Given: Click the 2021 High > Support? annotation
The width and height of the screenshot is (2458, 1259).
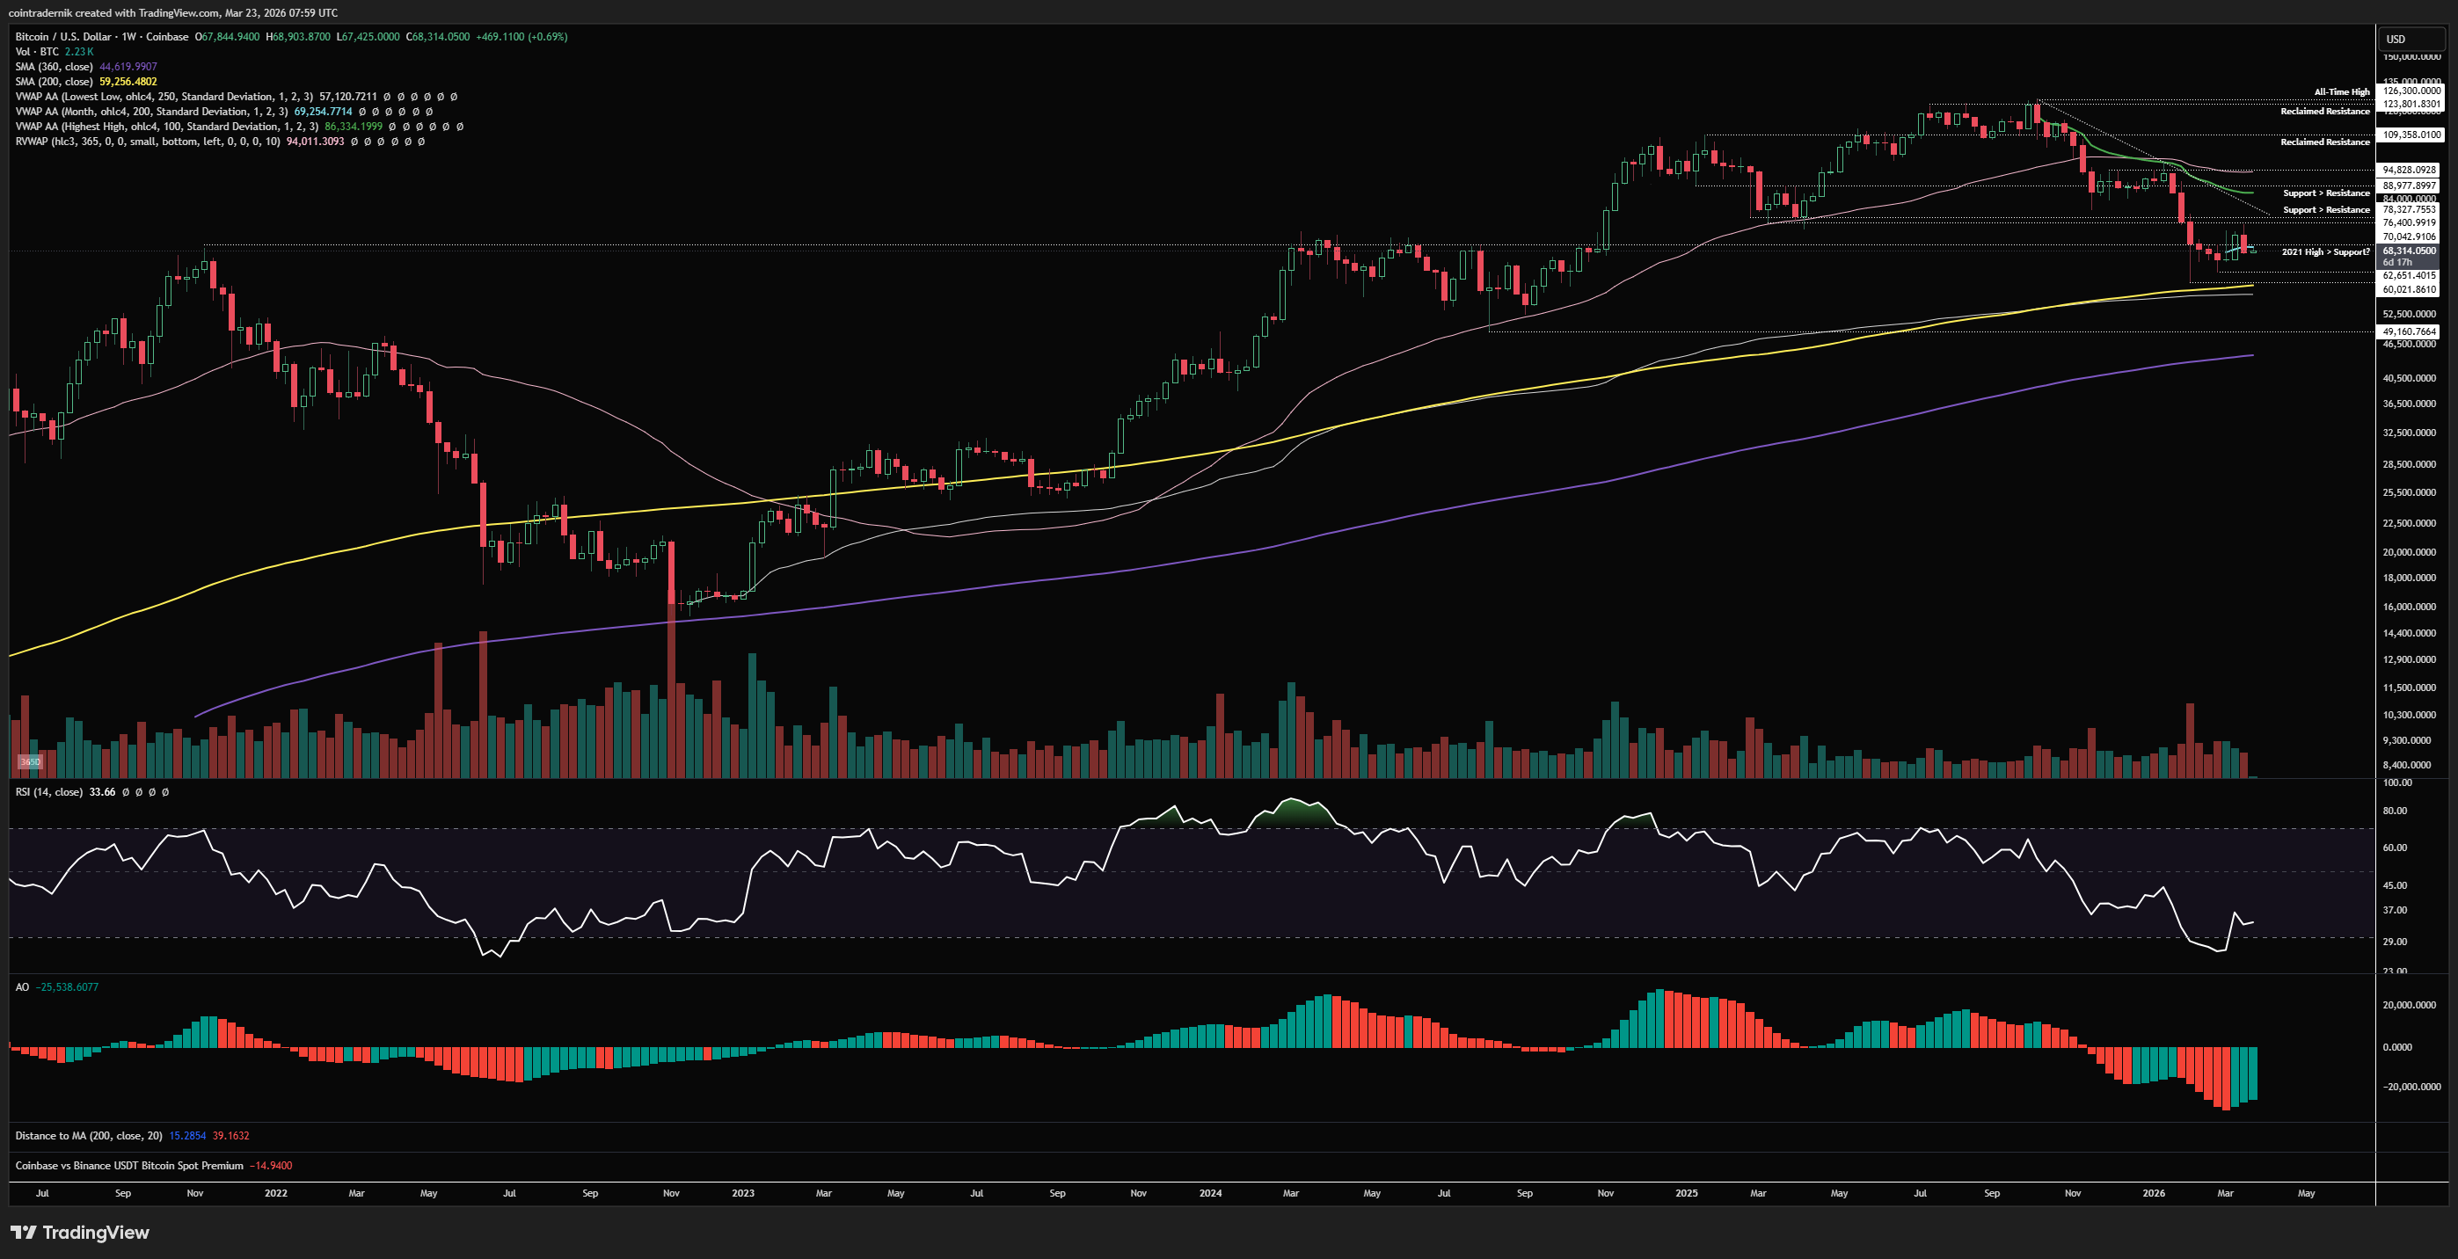Looking at the screenshot, I should pos(2324,251).
